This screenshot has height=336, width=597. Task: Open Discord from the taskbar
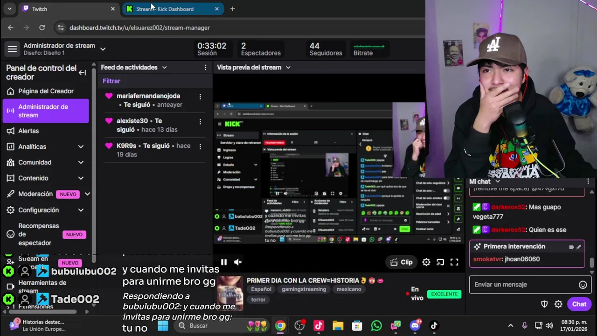coord(415,326)
